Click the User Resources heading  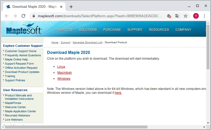pos(15,90)
